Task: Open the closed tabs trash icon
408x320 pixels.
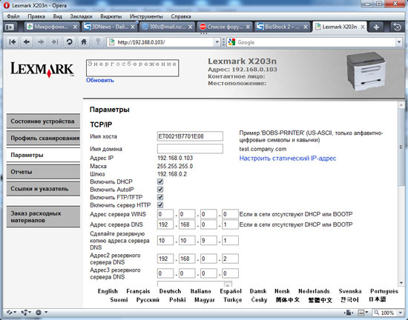Action: (397, 27)
